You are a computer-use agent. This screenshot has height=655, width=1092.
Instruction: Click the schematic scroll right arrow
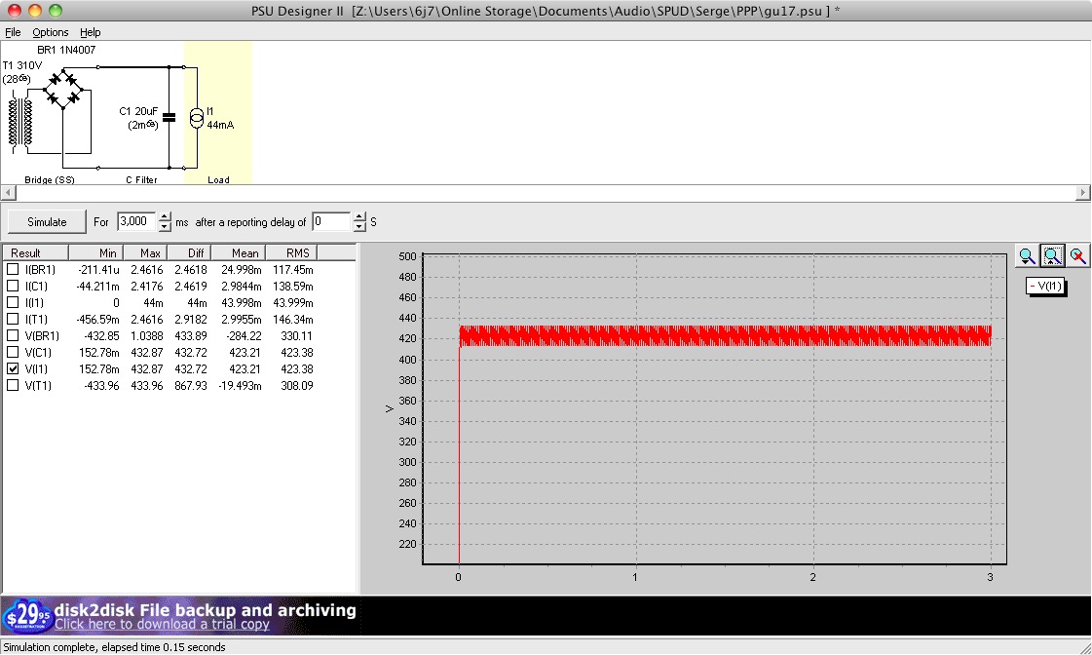point(1083,193)
